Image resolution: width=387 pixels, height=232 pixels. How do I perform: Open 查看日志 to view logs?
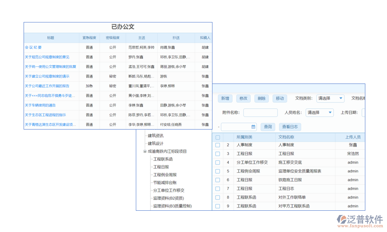tap(290, 127)
